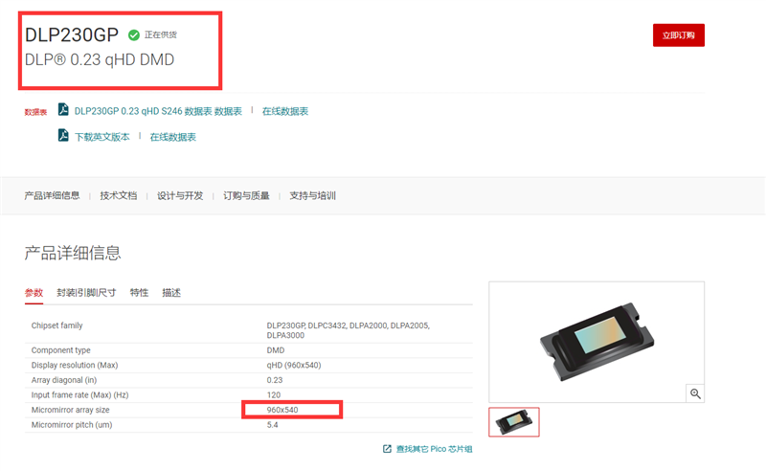Image resolution: width=766 pixels, height=471 pixels.
Task: Click the magnifier zoom icon on product image
Action: (x=695, y=393)
